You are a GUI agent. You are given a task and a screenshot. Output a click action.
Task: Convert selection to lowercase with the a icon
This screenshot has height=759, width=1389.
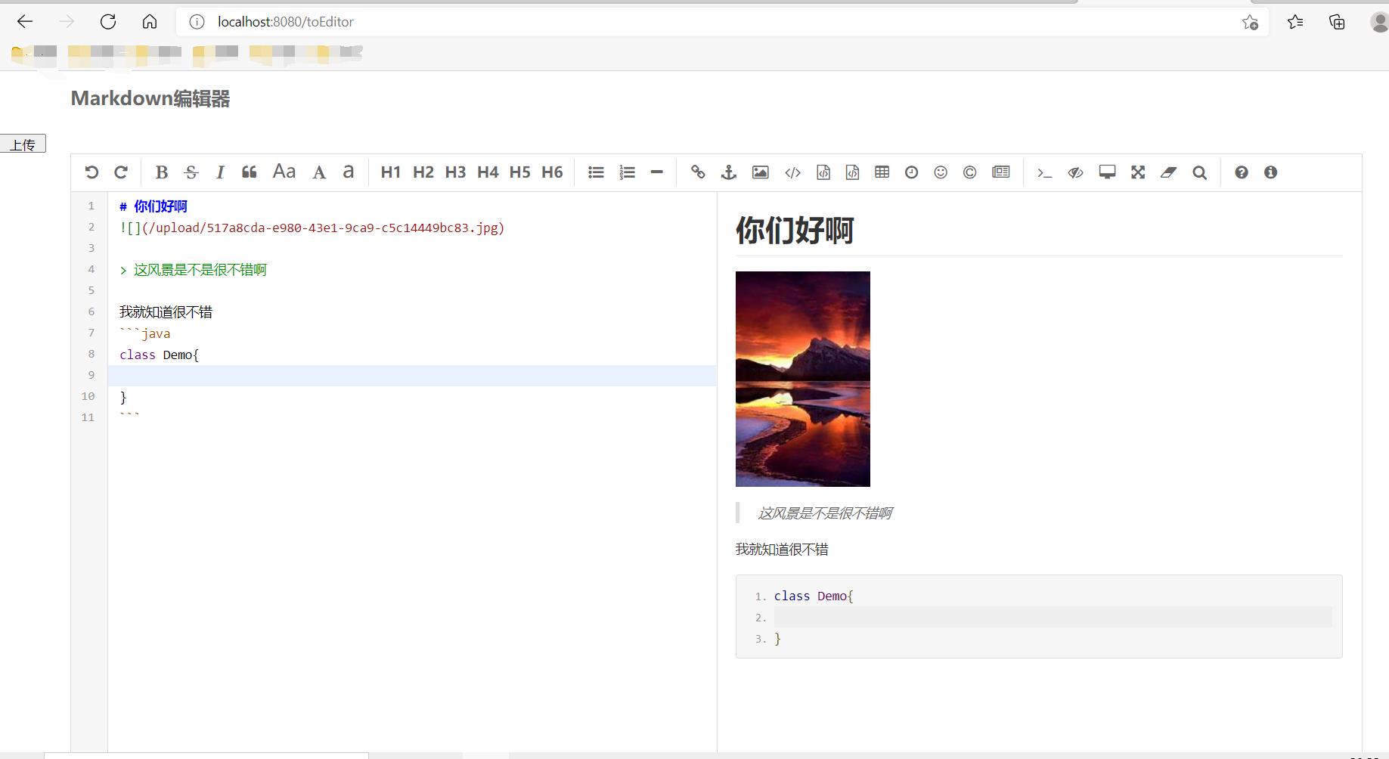[x=349, y=172]
